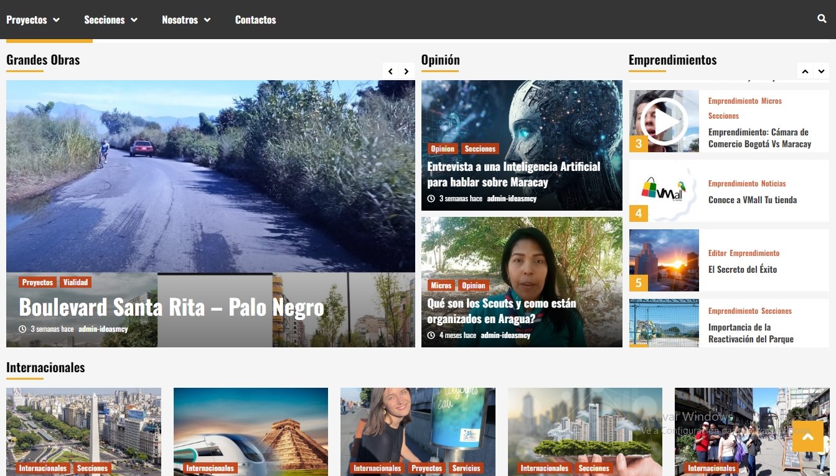This screenshot has width=836, height=476.
Task: Open the Contactos menu item
Action: point(255,20)
